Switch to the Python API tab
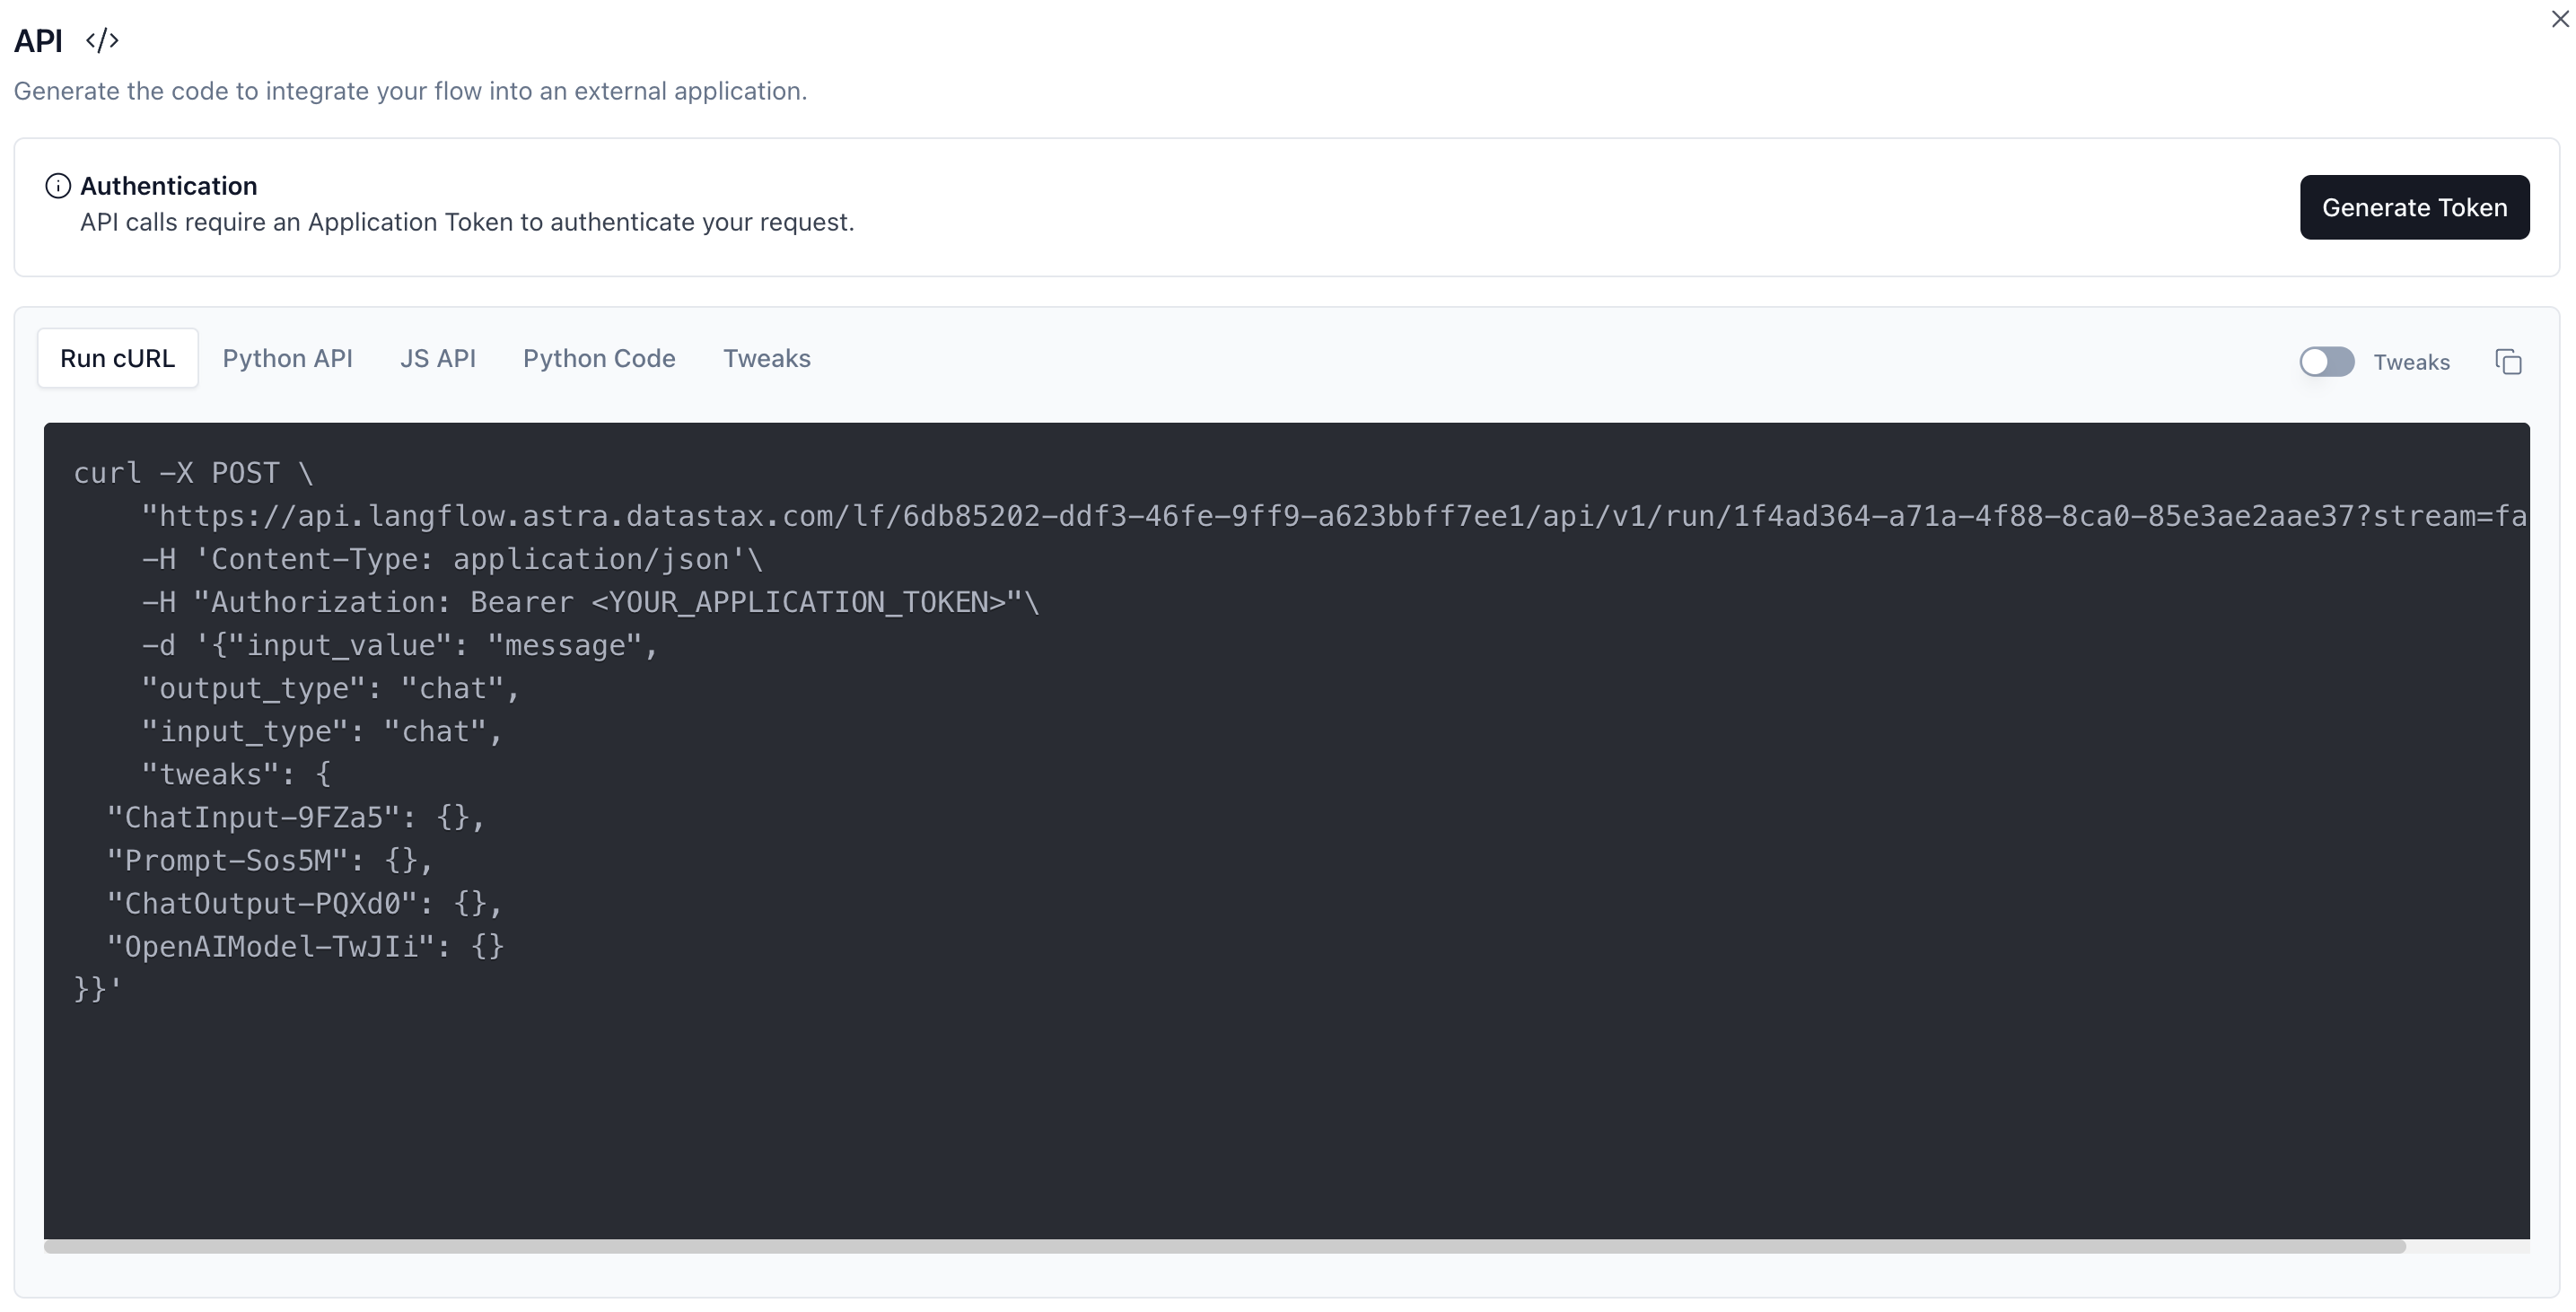The image size is (2576, 1312). 287,358
